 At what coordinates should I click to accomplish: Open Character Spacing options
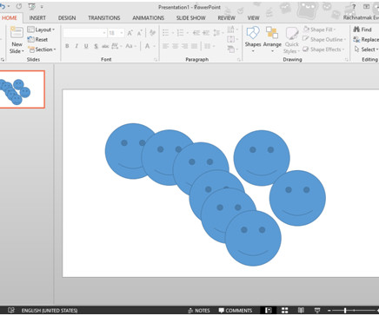tap(116, 46)
